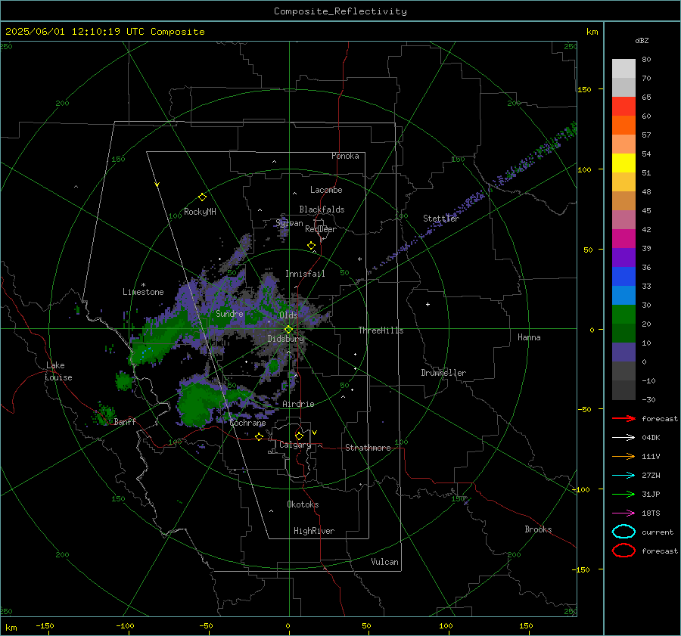The width and height of the screenshot is (681, 636).
Task: Select the magenta 39 dBZ color swatch
Action: click(x=623, y=238)
